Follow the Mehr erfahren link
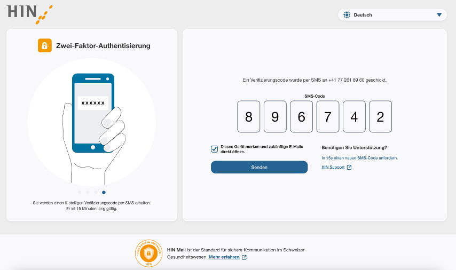Image resolution: width=456 pixels, height=270 pixels. pos(224,257)
